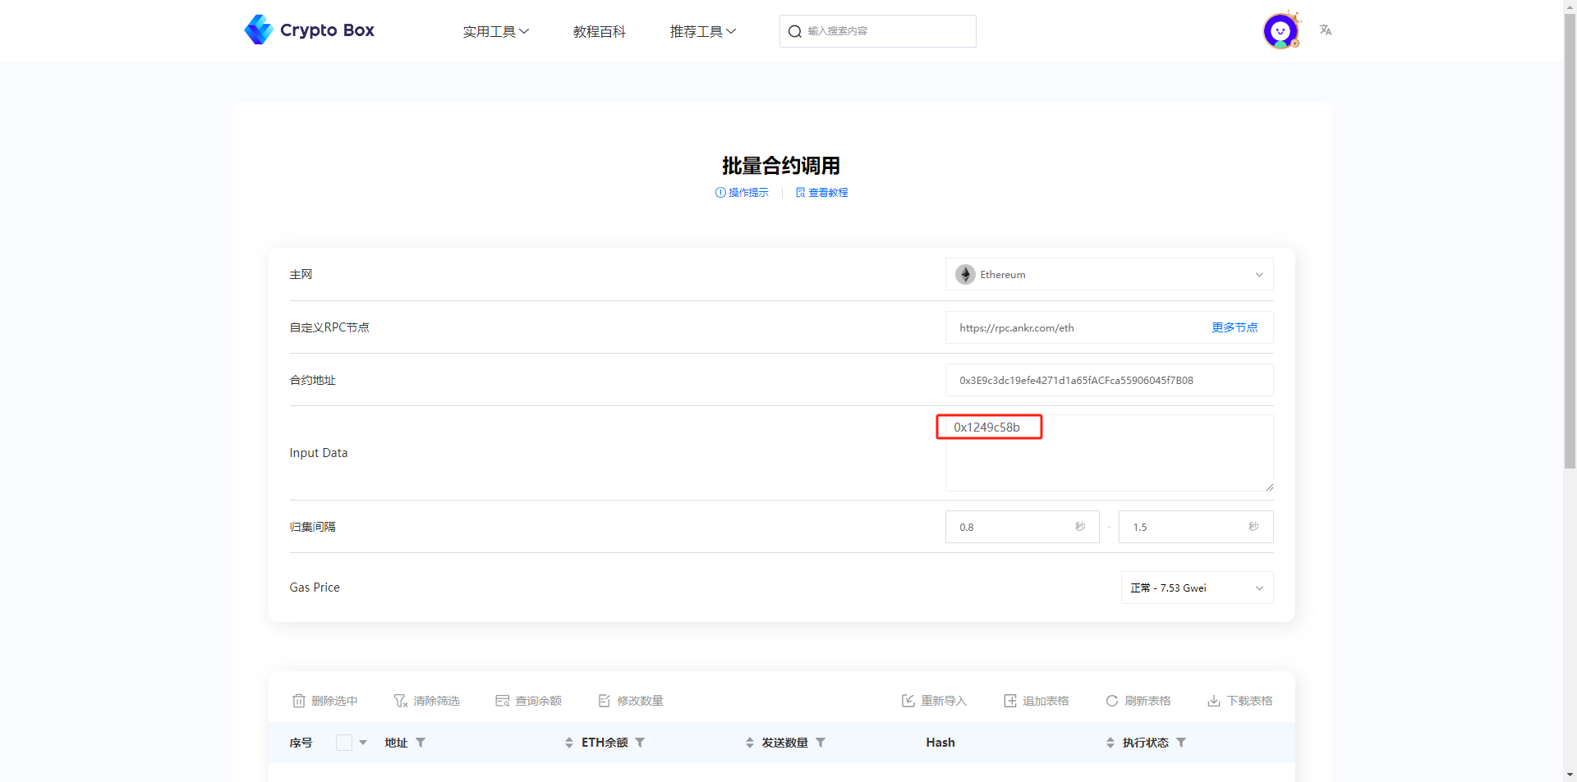This screenshot has height=782, width=1577.
Task: Toggle the select-all checkbox in table header
Action: pos(344,743)
